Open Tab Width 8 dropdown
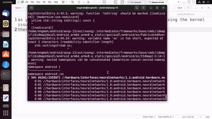212x119 pixels. click(x=166, y=117)
